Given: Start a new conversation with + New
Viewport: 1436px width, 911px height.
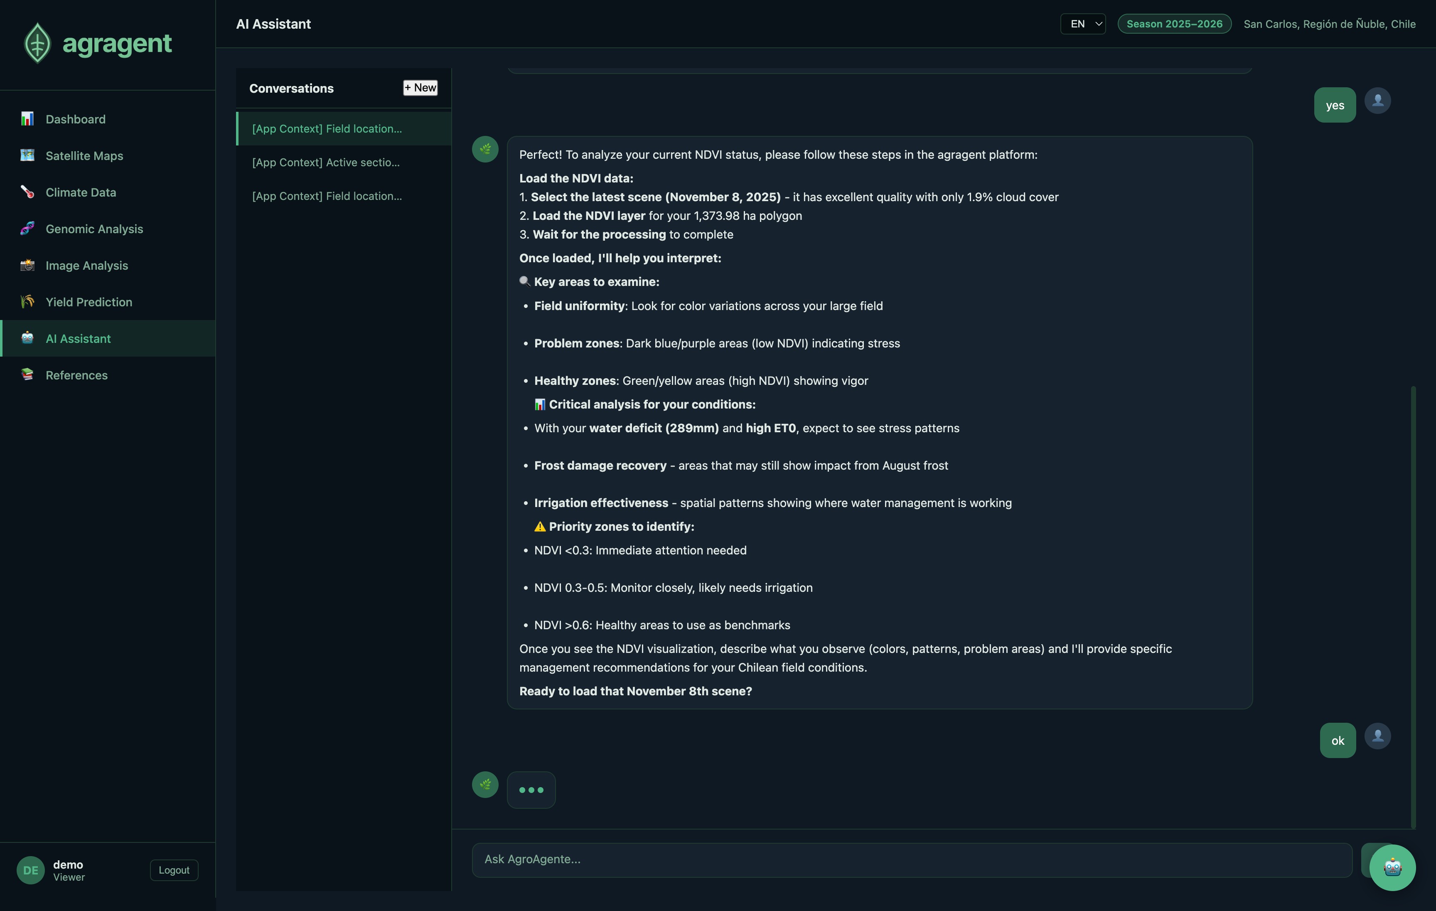Looking at the screenshot, I should 420,87.
